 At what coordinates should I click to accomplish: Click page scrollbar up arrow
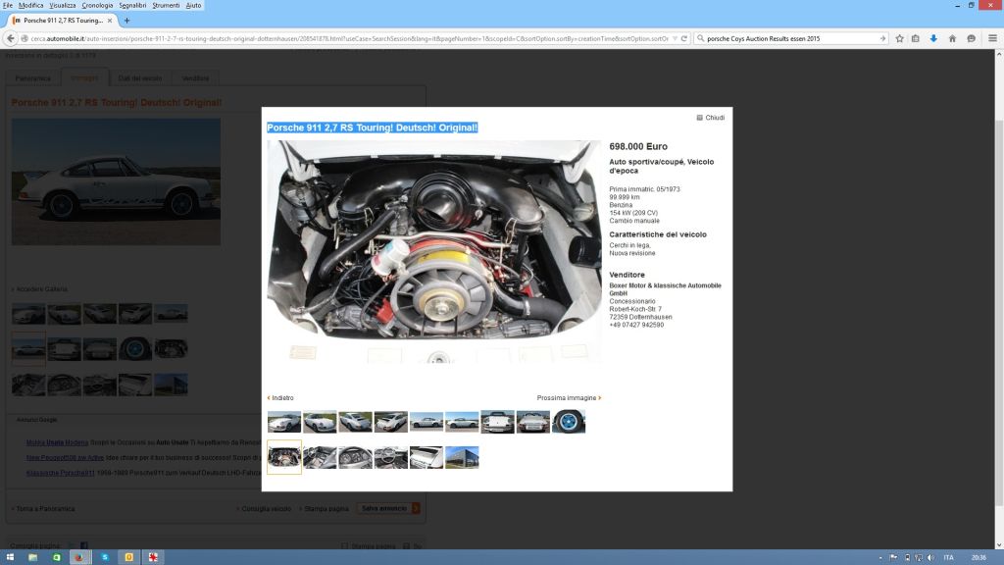[999, 54]
